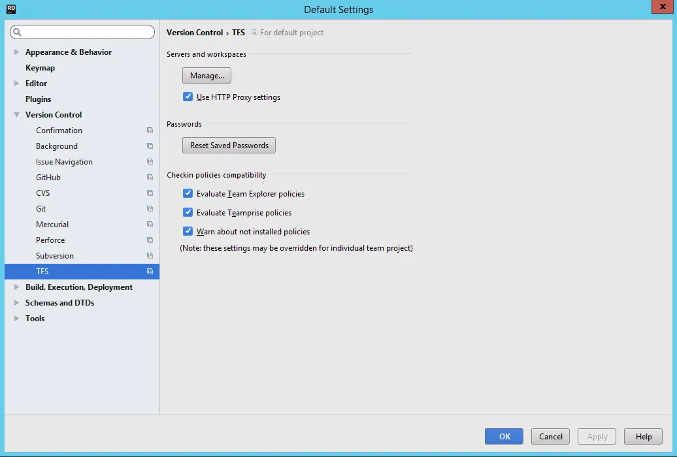Viewport: 677px width, 457px height.
Task: Click the note about overridden settings
Action: point(296,248)
